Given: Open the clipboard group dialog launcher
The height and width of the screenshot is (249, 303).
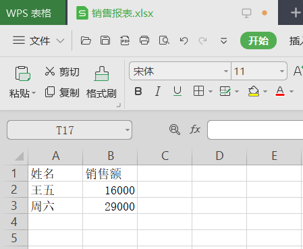Looking at the screenshot, I should [119, 105].
